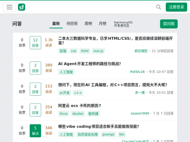
Task: Click the 354 阅读 view count
Action: click(49, 110)
